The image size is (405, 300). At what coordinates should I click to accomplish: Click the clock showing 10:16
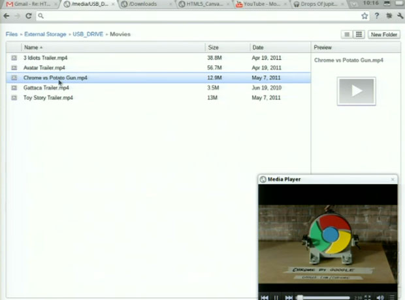[x=371, y=3]
